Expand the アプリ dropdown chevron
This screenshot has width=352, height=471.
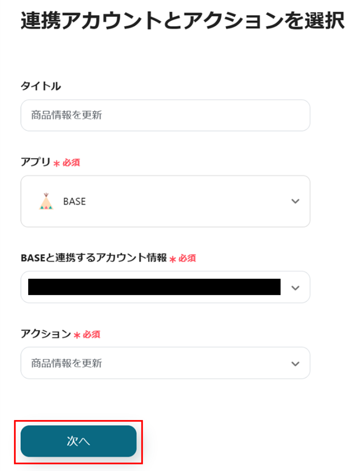coord(295,201)
